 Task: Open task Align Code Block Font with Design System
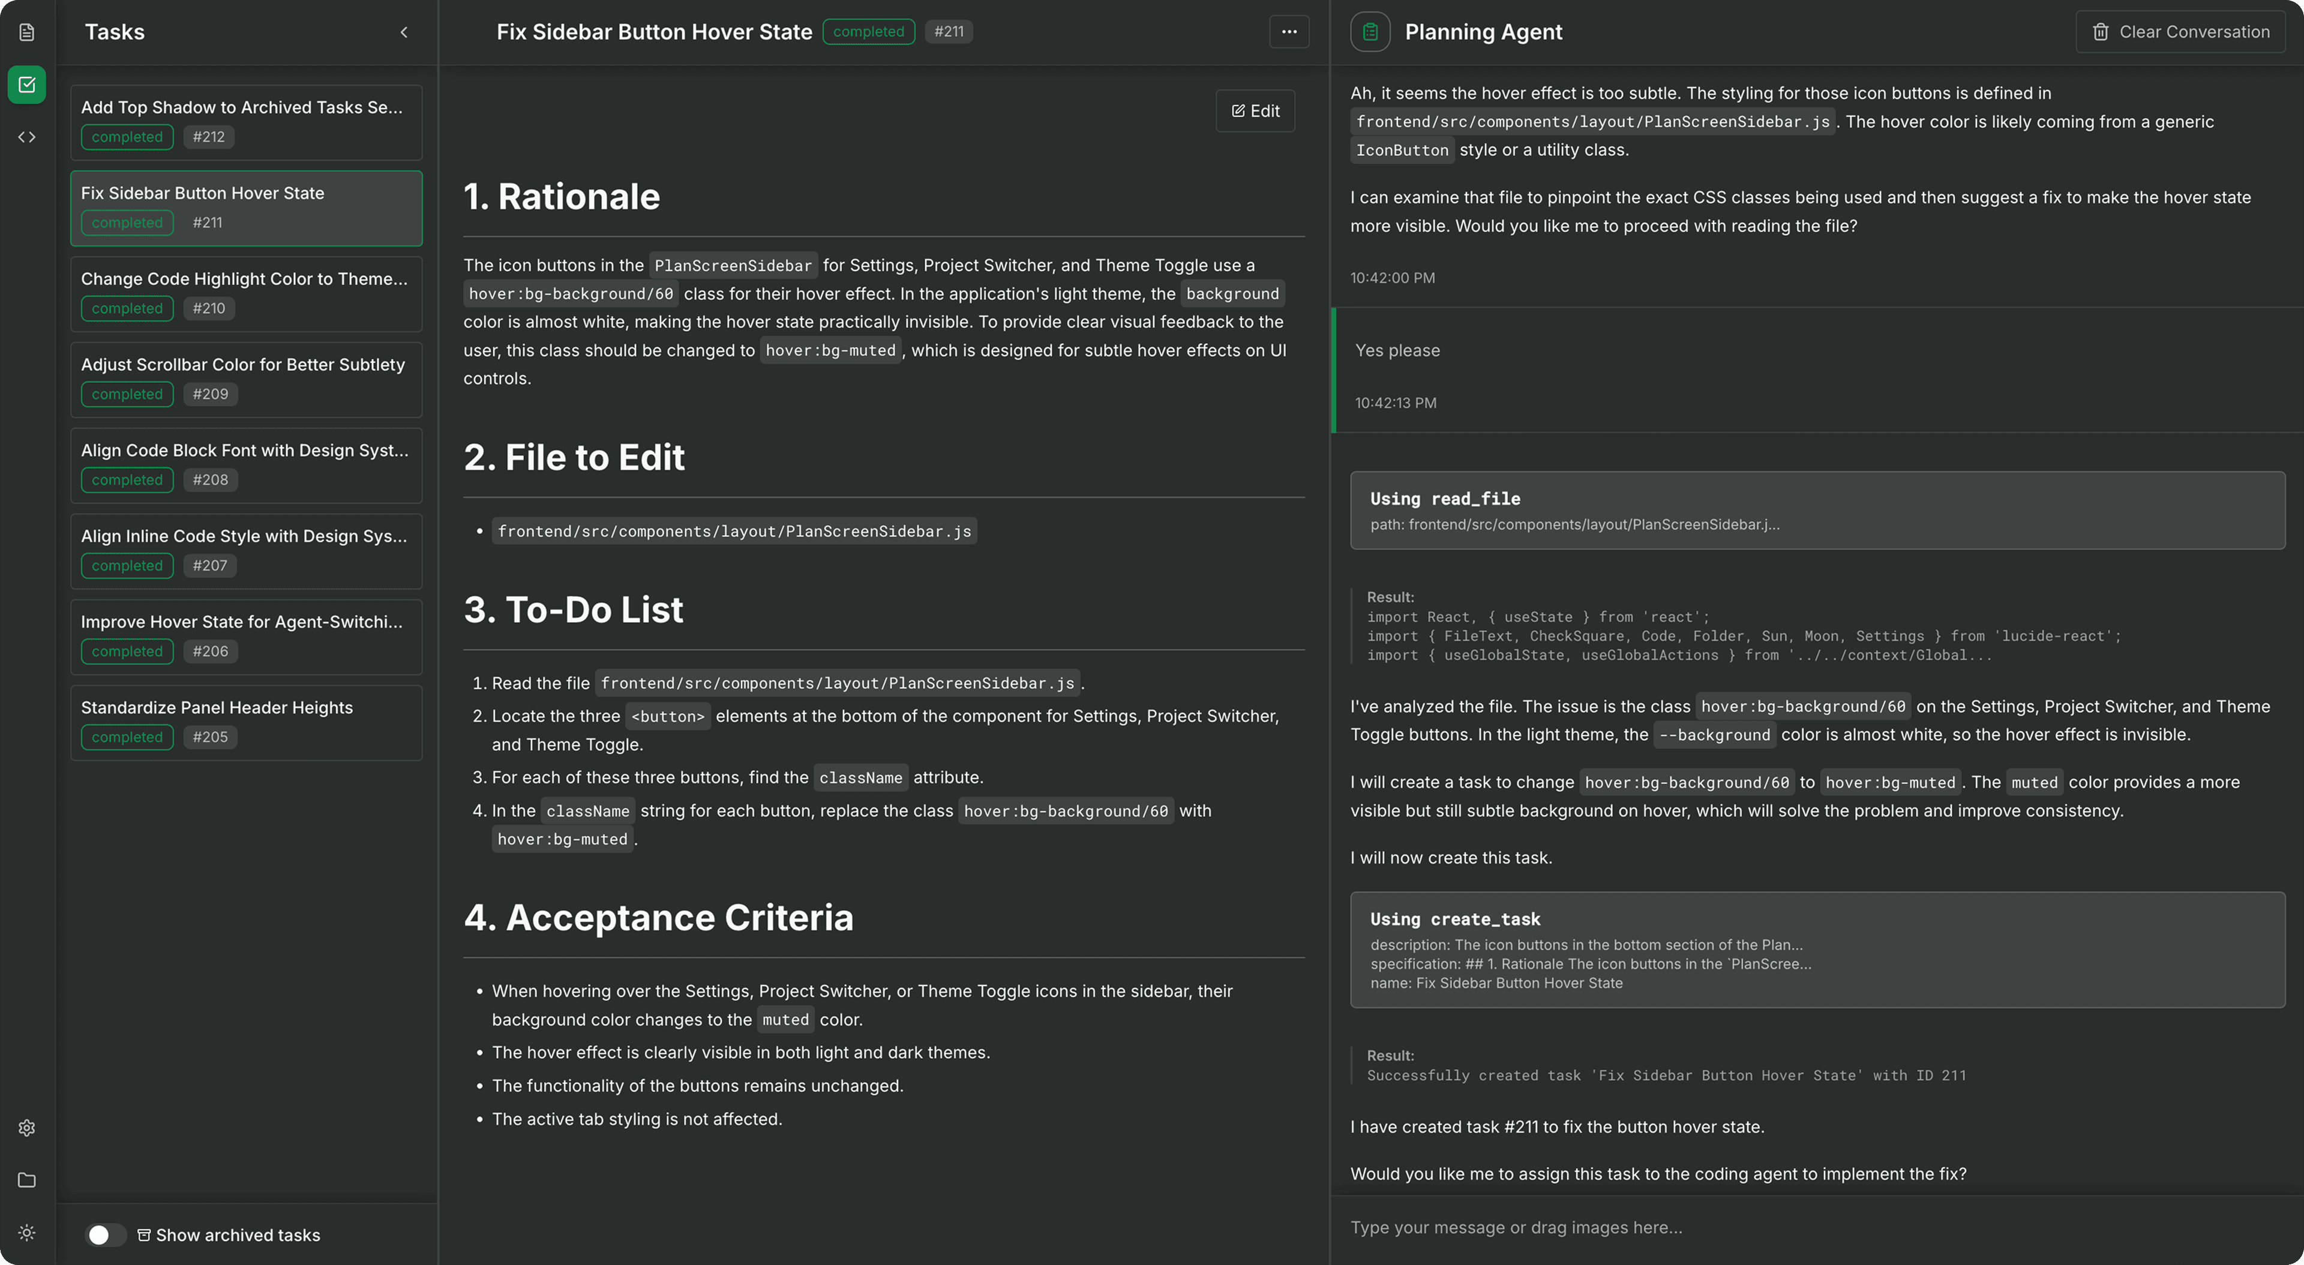[x=246, y=466]
